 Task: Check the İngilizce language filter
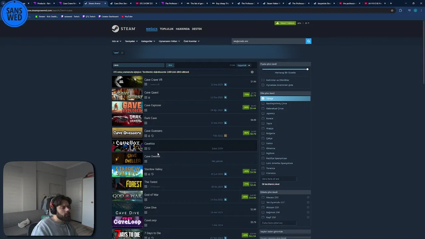click(263, 153)
